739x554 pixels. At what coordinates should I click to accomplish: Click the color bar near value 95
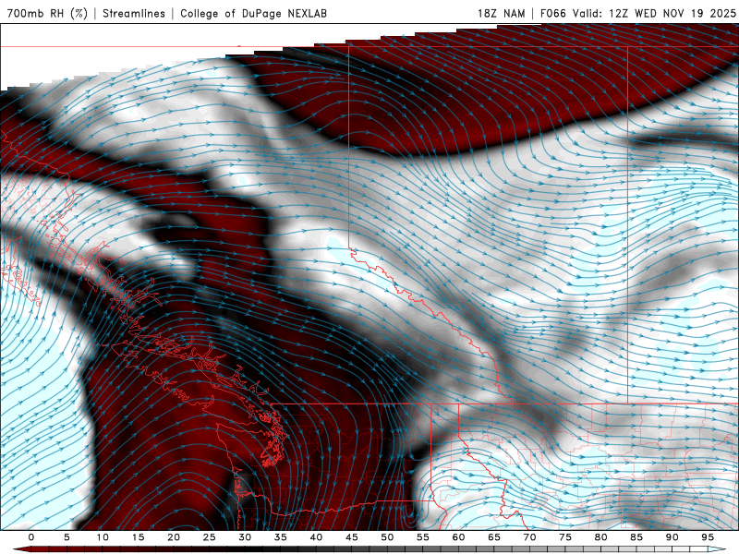pos(708,549)
